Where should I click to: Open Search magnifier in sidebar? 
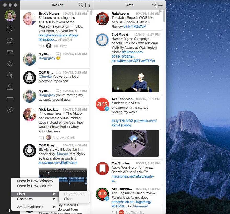[10, 75]
